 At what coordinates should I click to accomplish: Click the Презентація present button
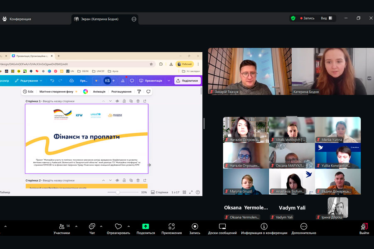point(151,81)
